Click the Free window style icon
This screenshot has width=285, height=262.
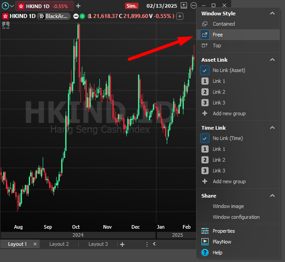pos(205,35)
